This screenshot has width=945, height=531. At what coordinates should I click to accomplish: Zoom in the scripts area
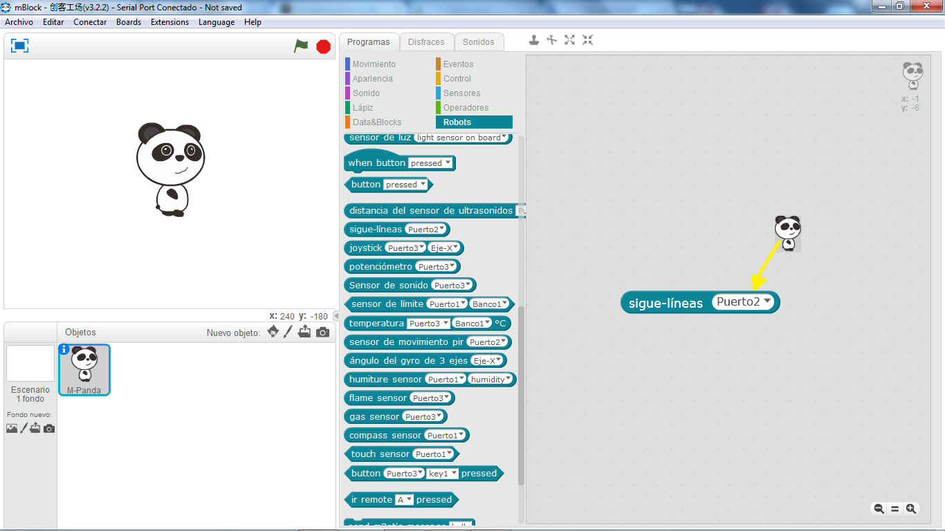point(911,509)
